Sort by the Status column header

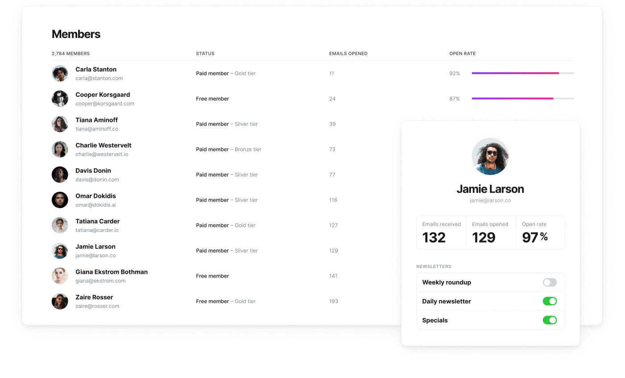tap(205, 53)
